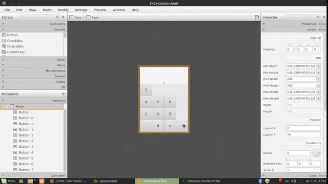Click the = button in calculator design
328x184 pixels.
170,126
